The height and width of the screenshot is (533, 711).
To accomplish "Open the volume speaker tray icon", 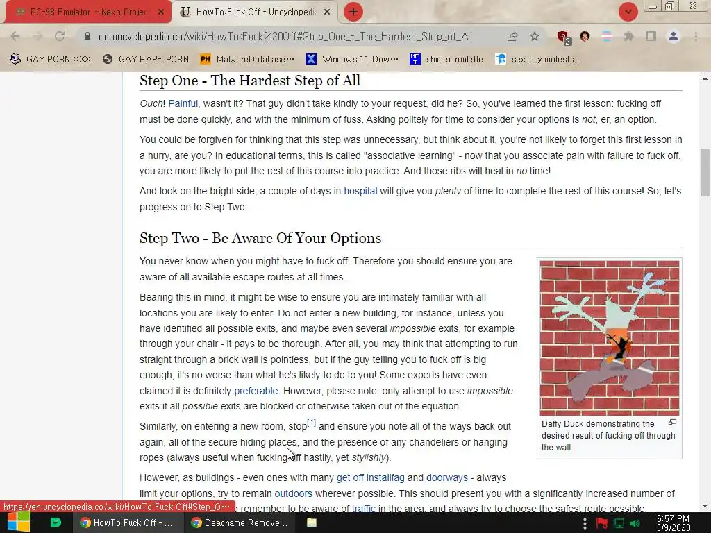I will tap(635, 523).
